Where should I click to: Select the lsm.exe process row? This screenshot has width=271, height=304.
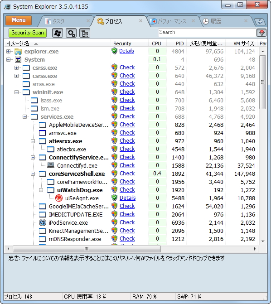(131, 108)
